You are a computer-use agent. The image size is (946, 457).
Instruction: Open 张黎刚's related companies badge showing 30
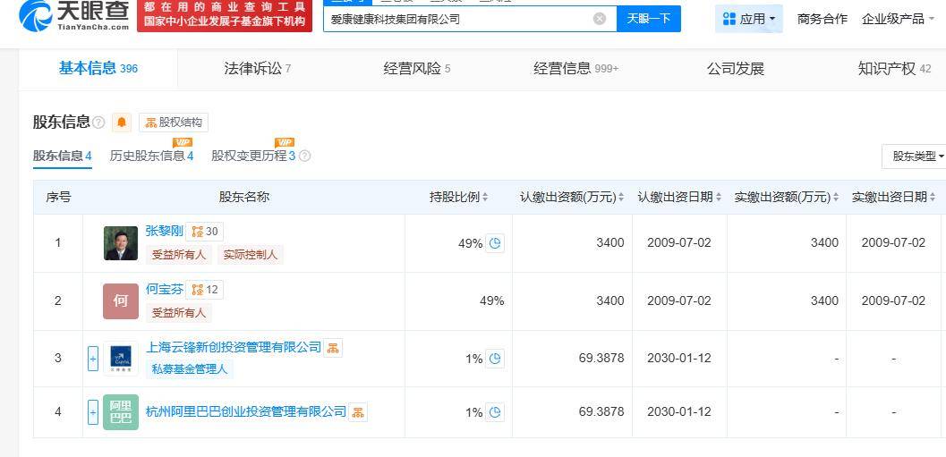[x=205, y=232]
